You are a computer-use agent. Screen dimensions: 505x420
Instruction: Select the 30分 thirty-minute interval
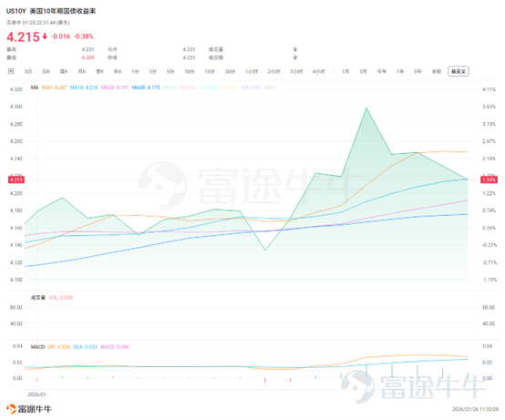230,71
